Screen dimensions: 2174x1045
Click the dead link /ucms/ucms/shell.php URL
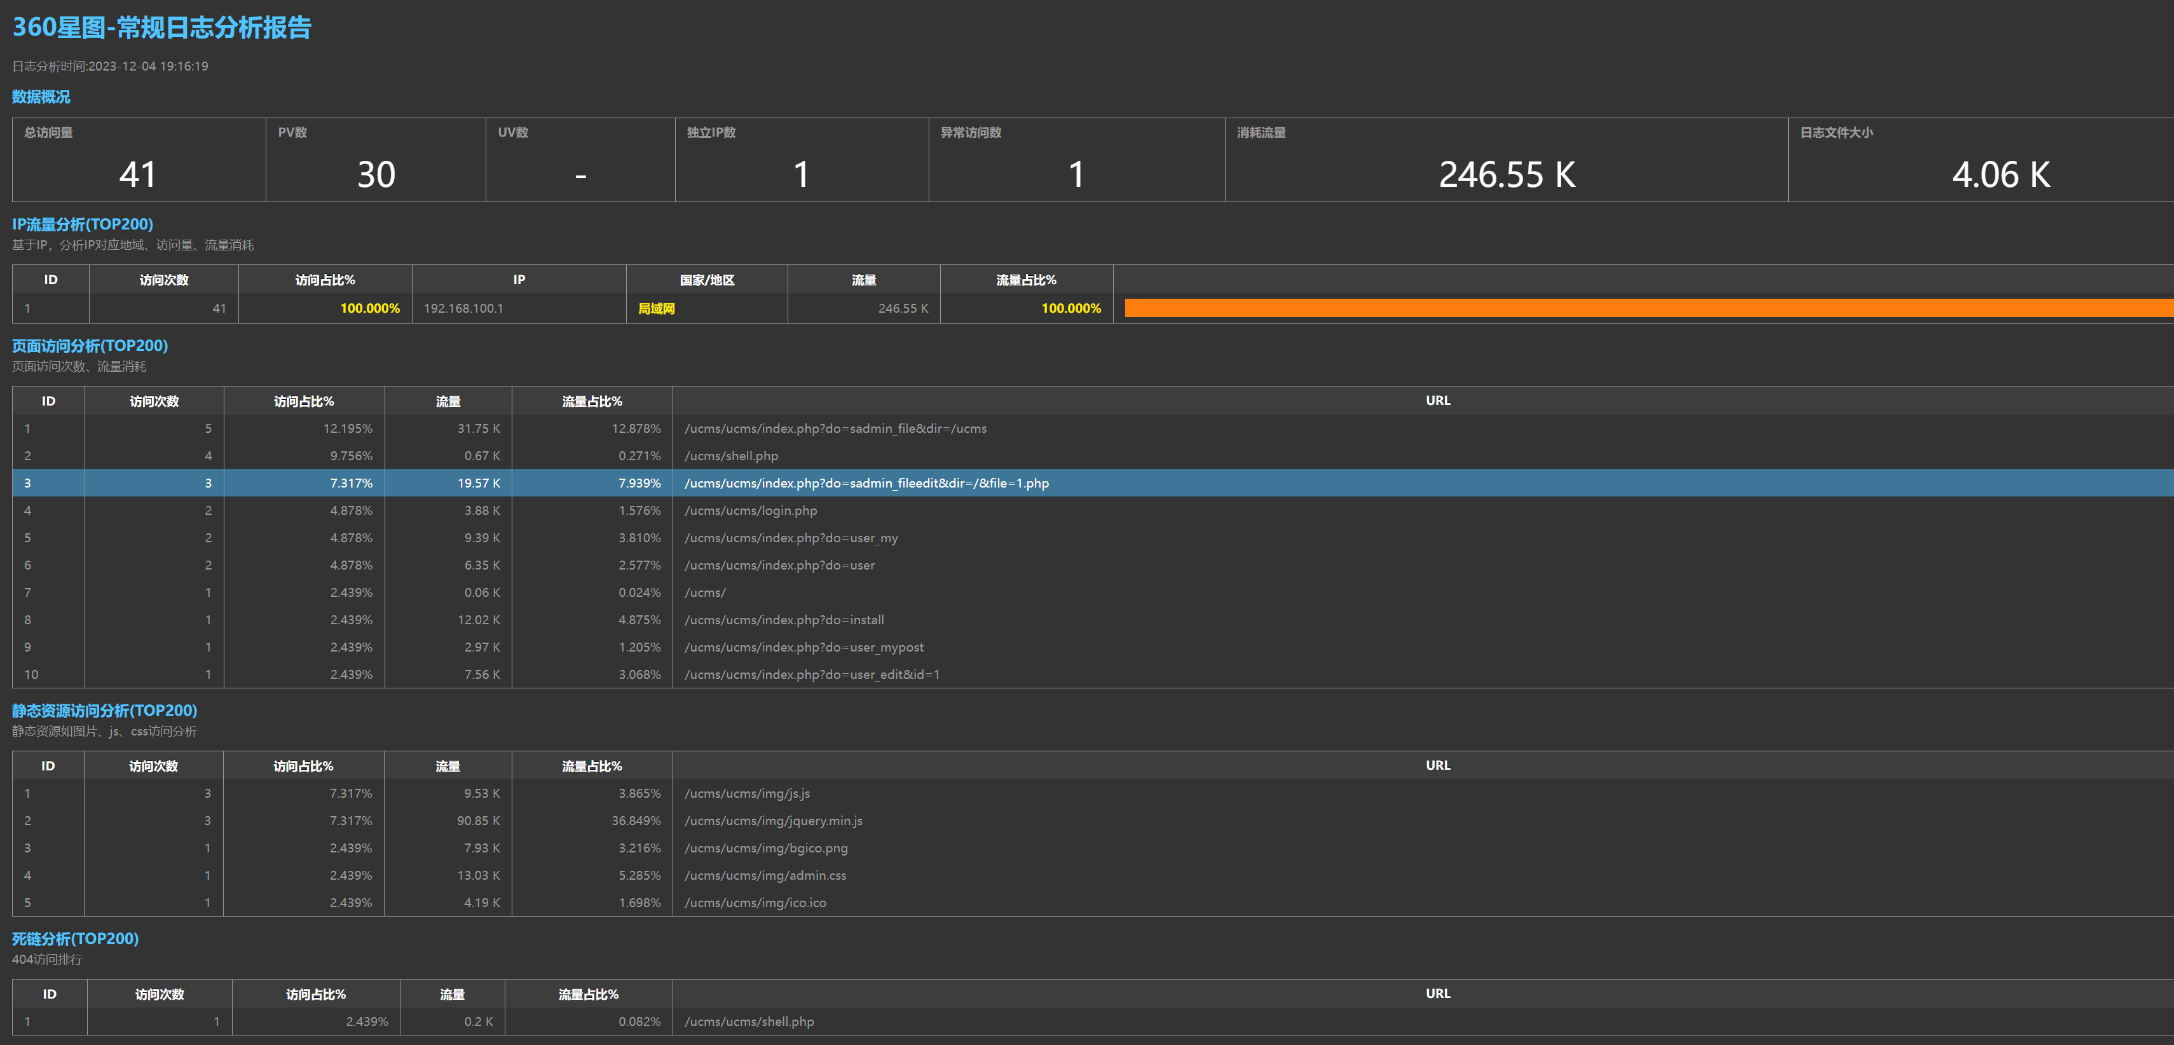[x=749, y=1022]
